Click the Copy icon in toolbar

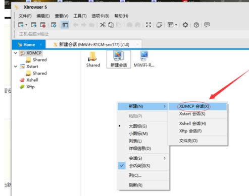click(x=111, y=25)
